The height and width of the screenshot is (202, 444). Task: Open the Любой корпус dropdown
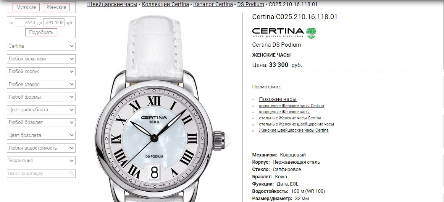[x=41, y=72]
